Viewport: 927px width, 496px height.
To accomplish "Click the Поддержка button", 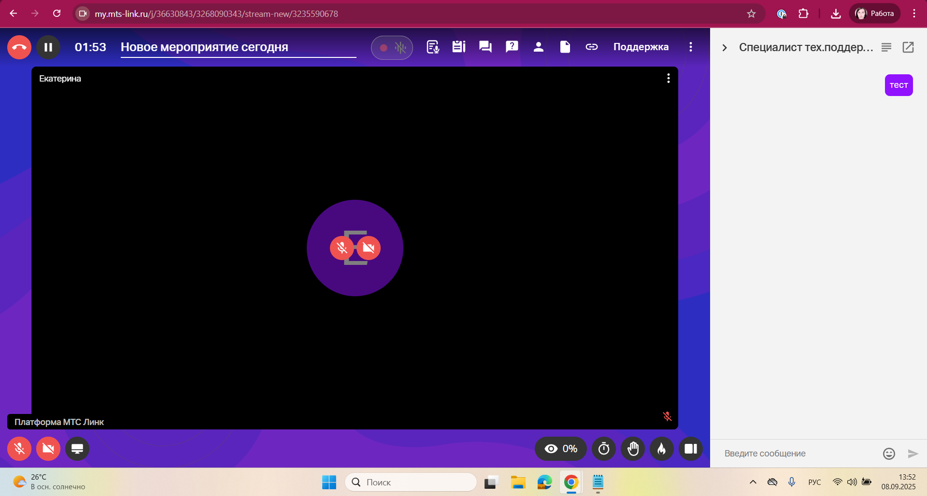I will tap(641, 47).
